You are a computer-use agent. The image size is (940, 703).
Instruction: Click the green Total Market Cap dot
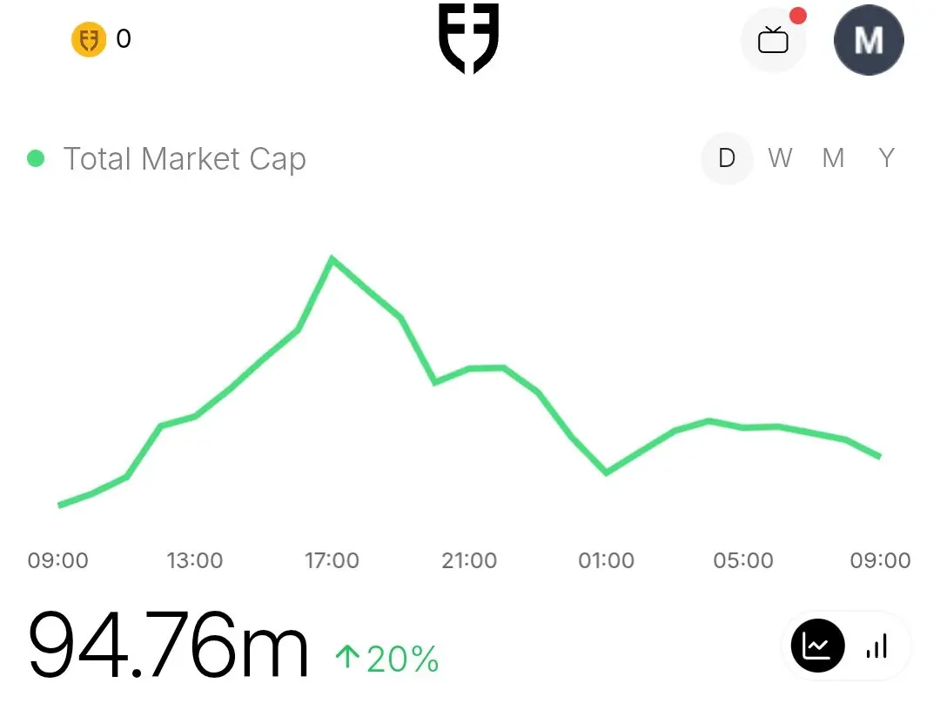click(36, 158)
